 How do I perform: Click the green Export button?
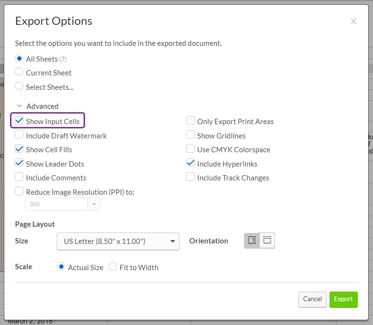[343, 299]
